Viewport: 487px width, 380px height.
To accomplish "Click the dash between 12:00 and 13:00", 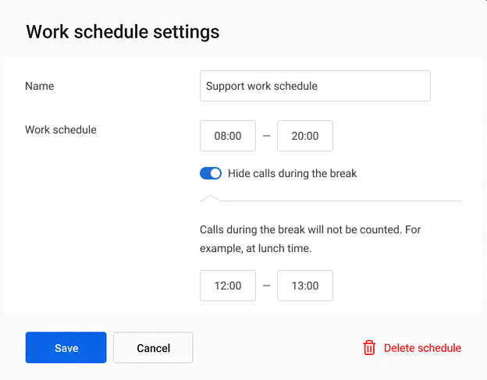I will (266, 286).
